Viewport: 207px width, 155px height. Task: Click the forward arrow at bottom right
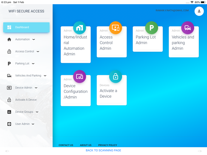[x=199, y=151]
